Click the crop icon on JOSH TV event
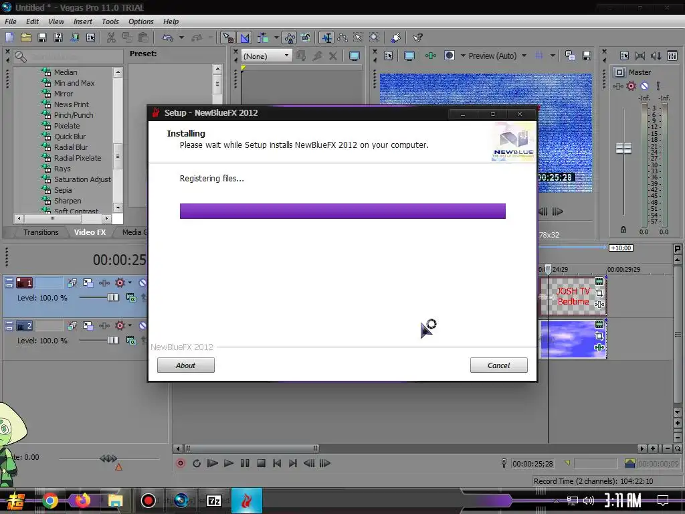The height and width of the screenshot is (514, 685). [x=599, y=293]
